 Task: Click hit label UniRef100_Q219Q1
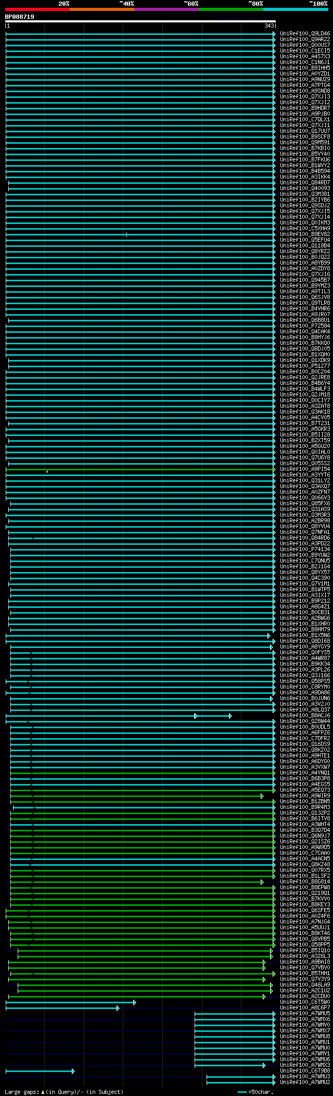tap(305, 893)
